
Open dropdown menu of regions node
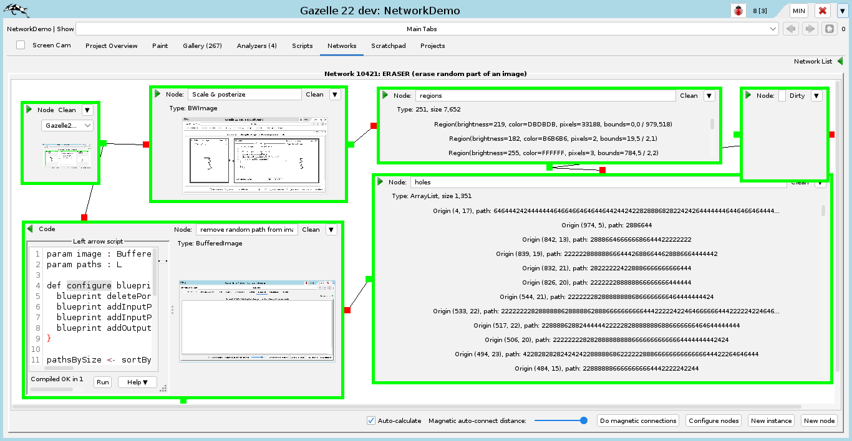(x=709, y=95)
